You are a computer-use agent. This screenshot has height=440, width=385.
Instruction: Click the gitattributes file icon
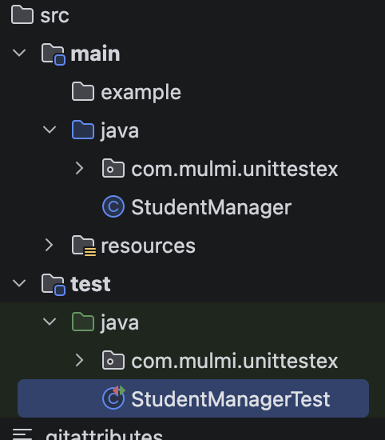coord(22,434)
